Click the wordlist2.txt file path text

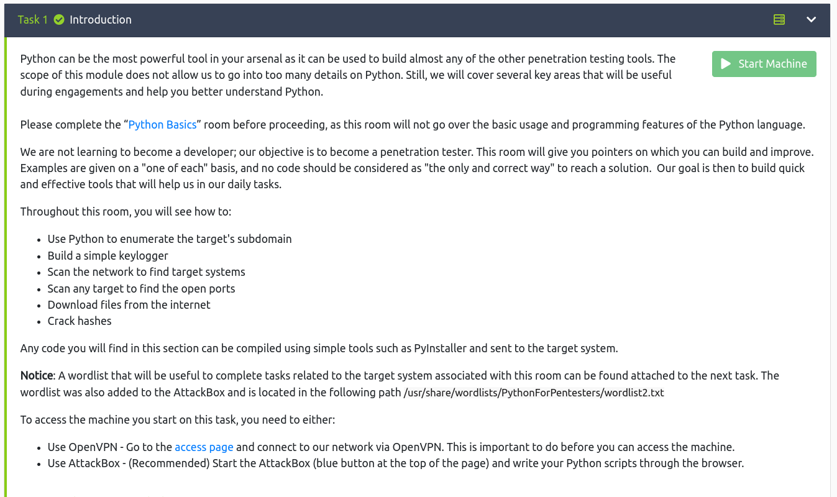point(534,393)
